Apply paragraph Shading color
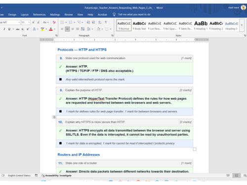 (98, 29)
